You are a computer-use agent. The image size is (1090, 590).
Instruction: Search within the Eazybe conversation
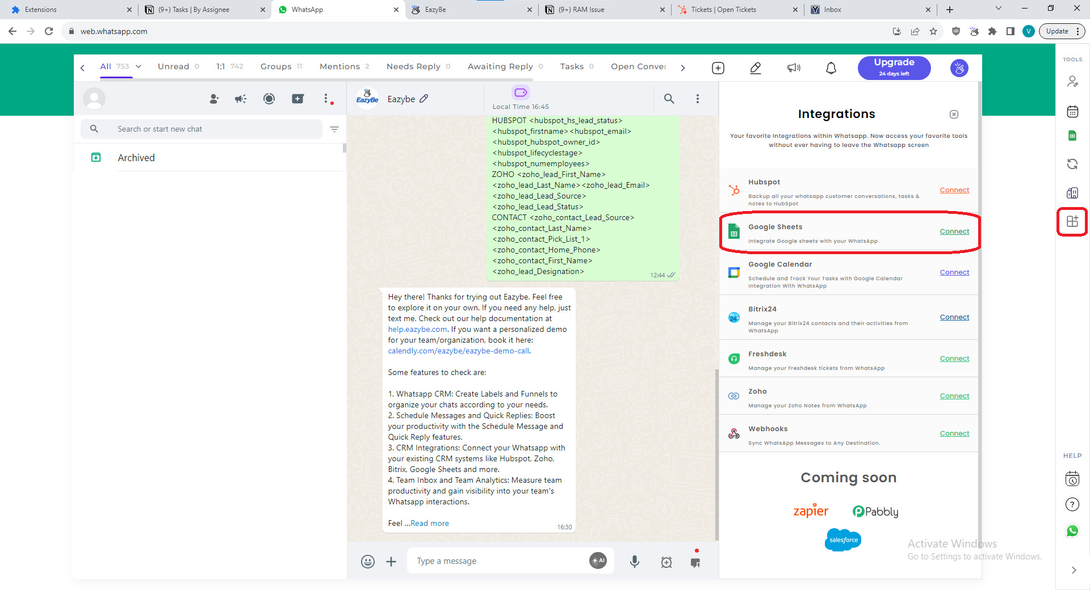[x=669, y=99]
